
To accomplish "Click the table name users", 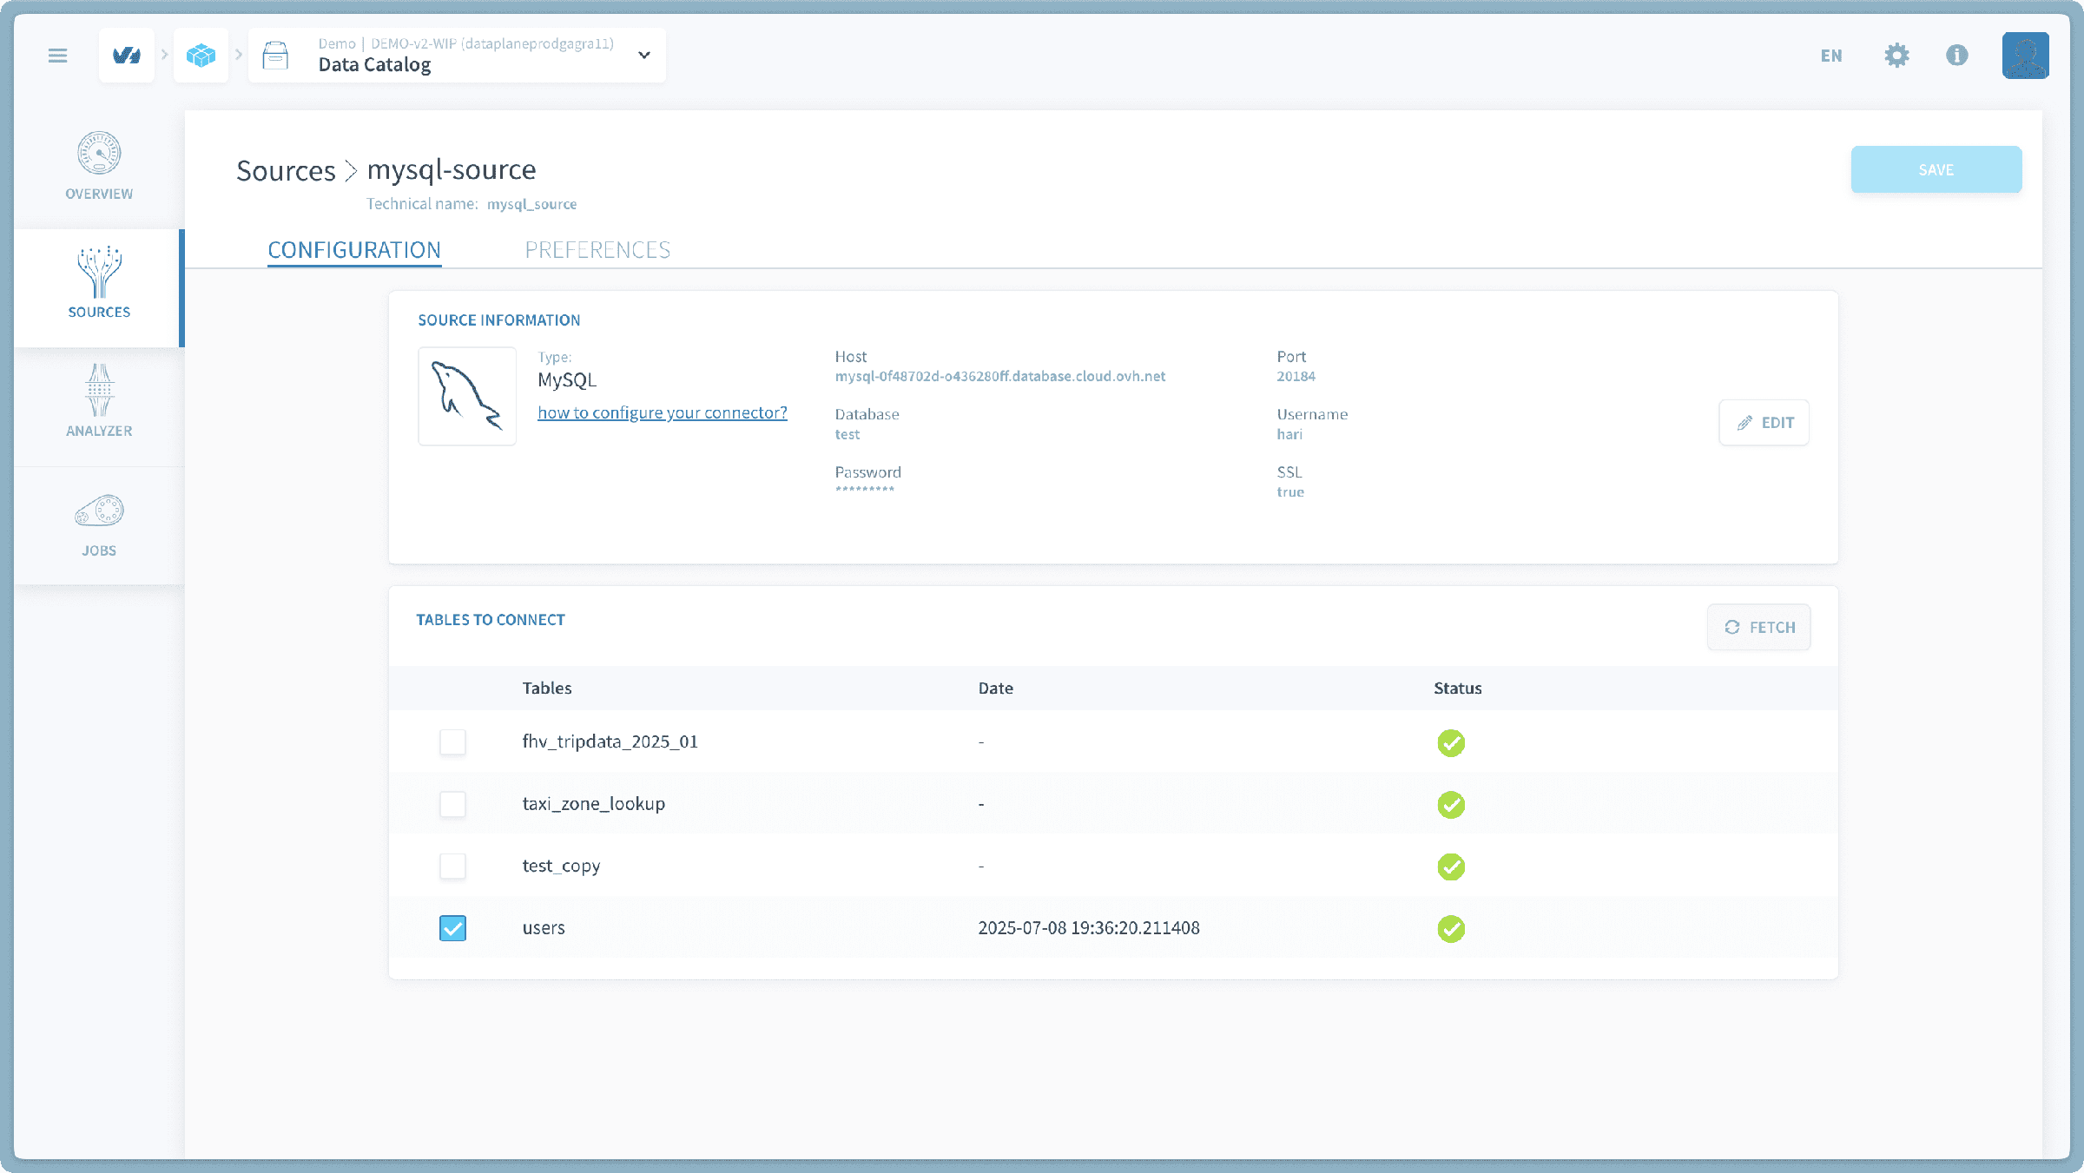I will click(544, 928).
